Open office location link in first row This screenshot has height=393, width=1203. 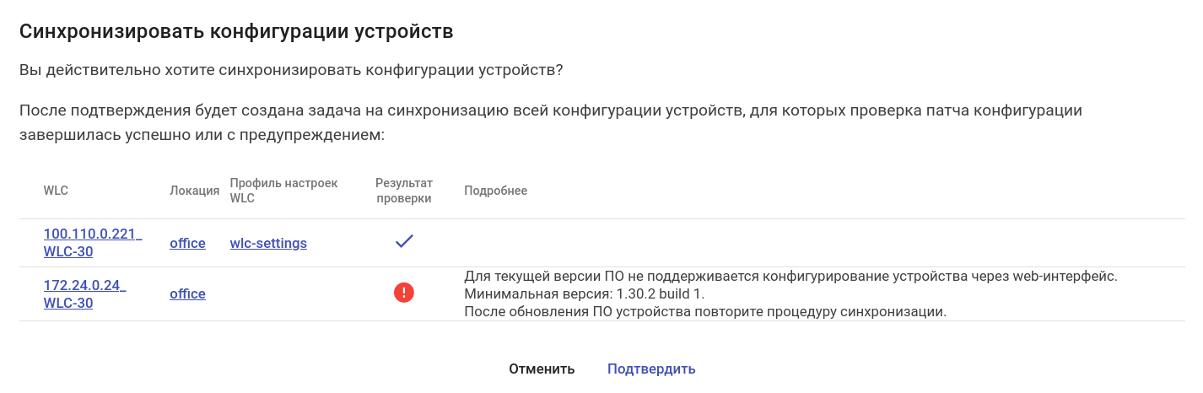pos(187,243)
